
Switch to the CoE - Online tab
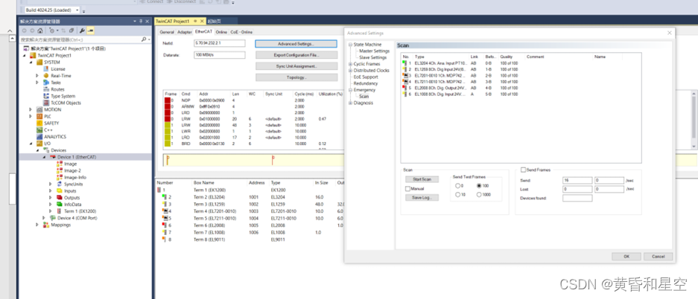click(241, 32)
